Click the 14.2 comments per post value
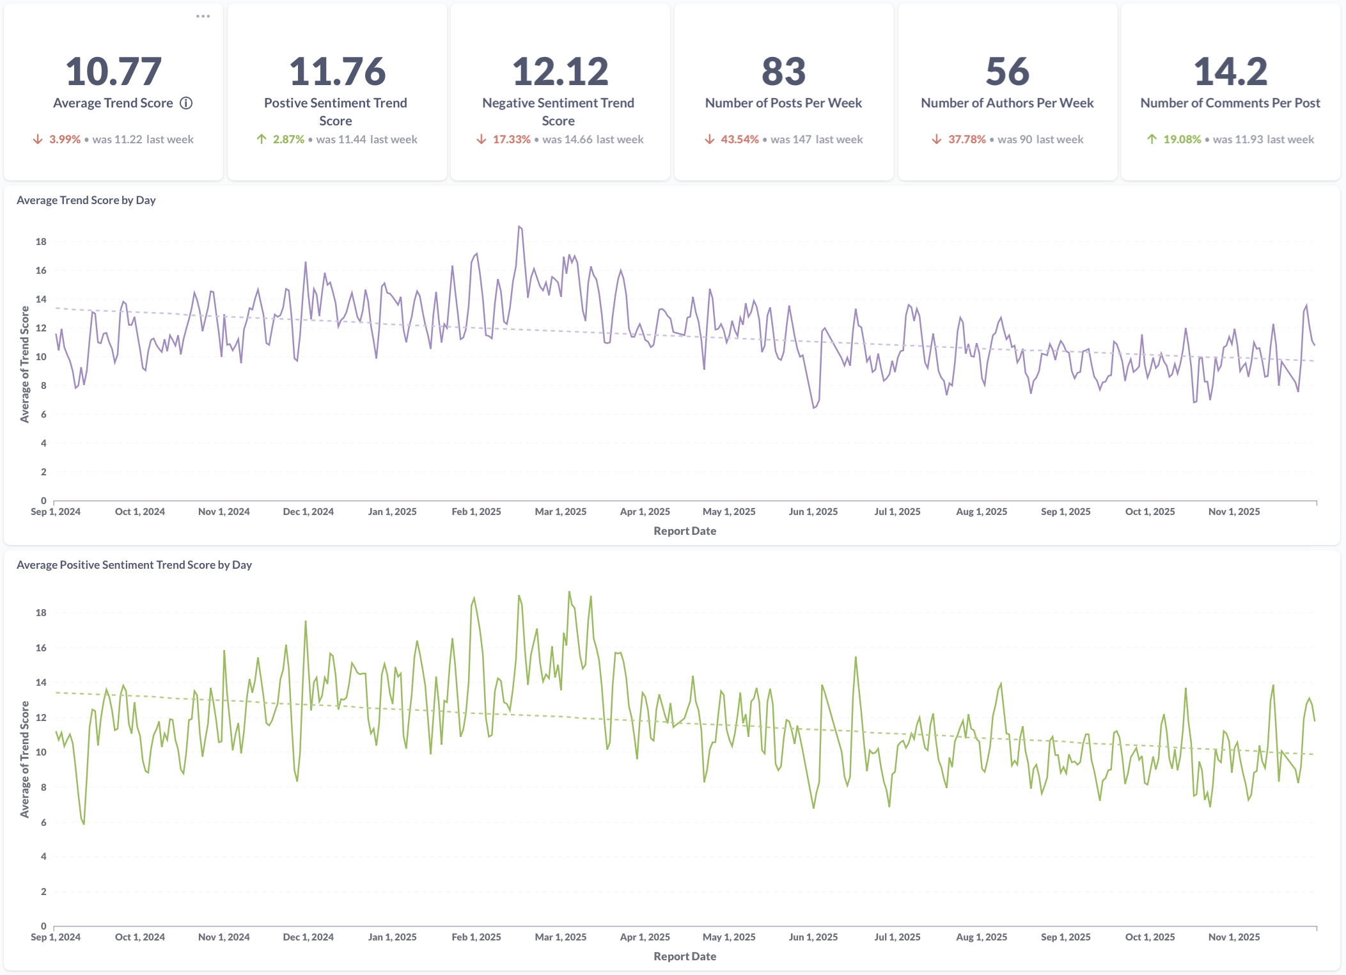1346x975 pixels. pos(1230,71)
